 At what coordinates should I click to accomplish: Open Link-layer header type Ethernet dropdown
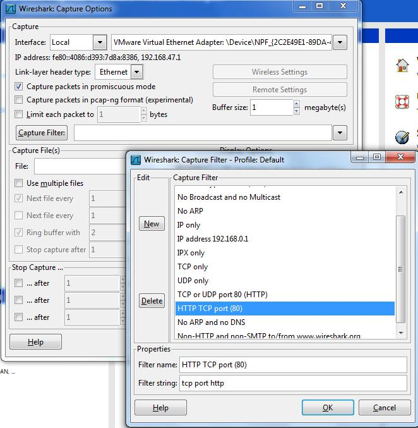point(137,72)
